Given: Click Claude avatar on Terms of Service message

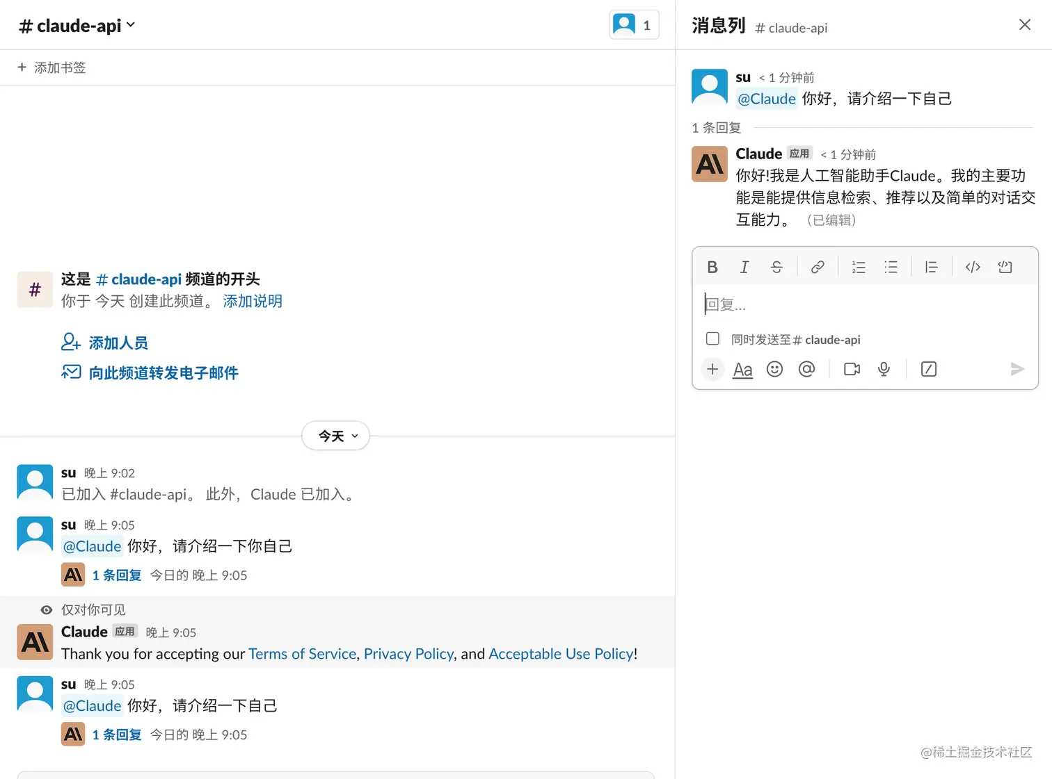Looking at the screenshot, I should click(x=35, y=642).
